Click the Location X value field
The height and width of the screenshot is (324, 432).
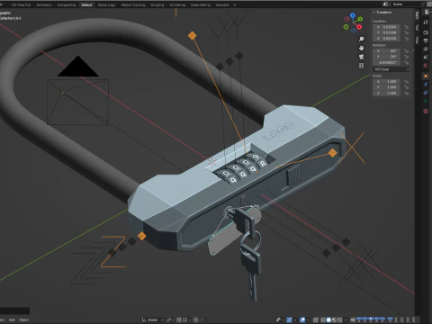coord(387,27)
